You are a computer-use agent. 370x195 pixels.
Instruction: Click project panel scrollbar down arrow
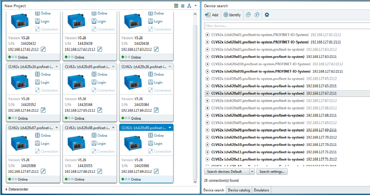point(195,182)
